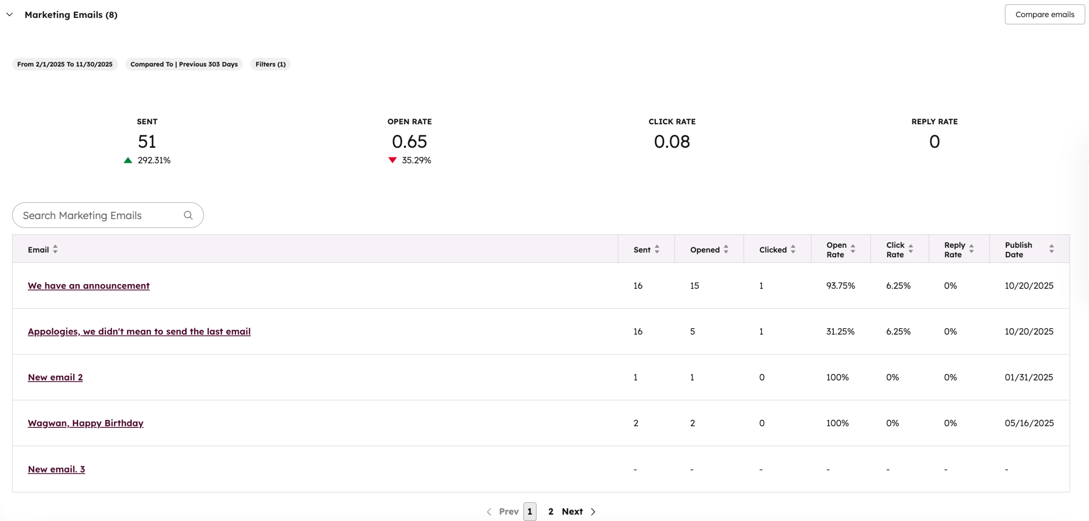Screen dimensions: 1089x521
Task: Focus the Search Marketing Emails field
Action: [99, 215]
